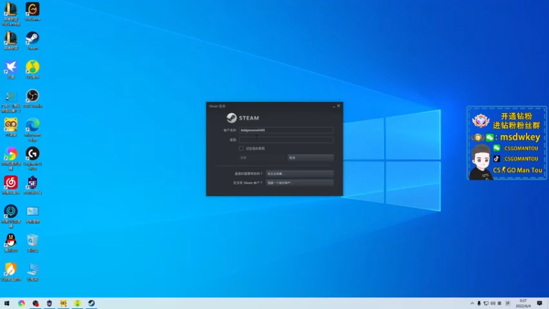Viewport: 549px width, 309px height.
Task: Click the can't sign in help button
Action: 300,174
